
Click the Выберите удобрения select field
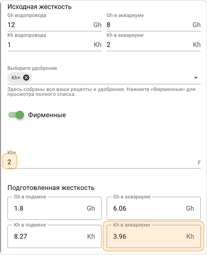click(104, 78)
